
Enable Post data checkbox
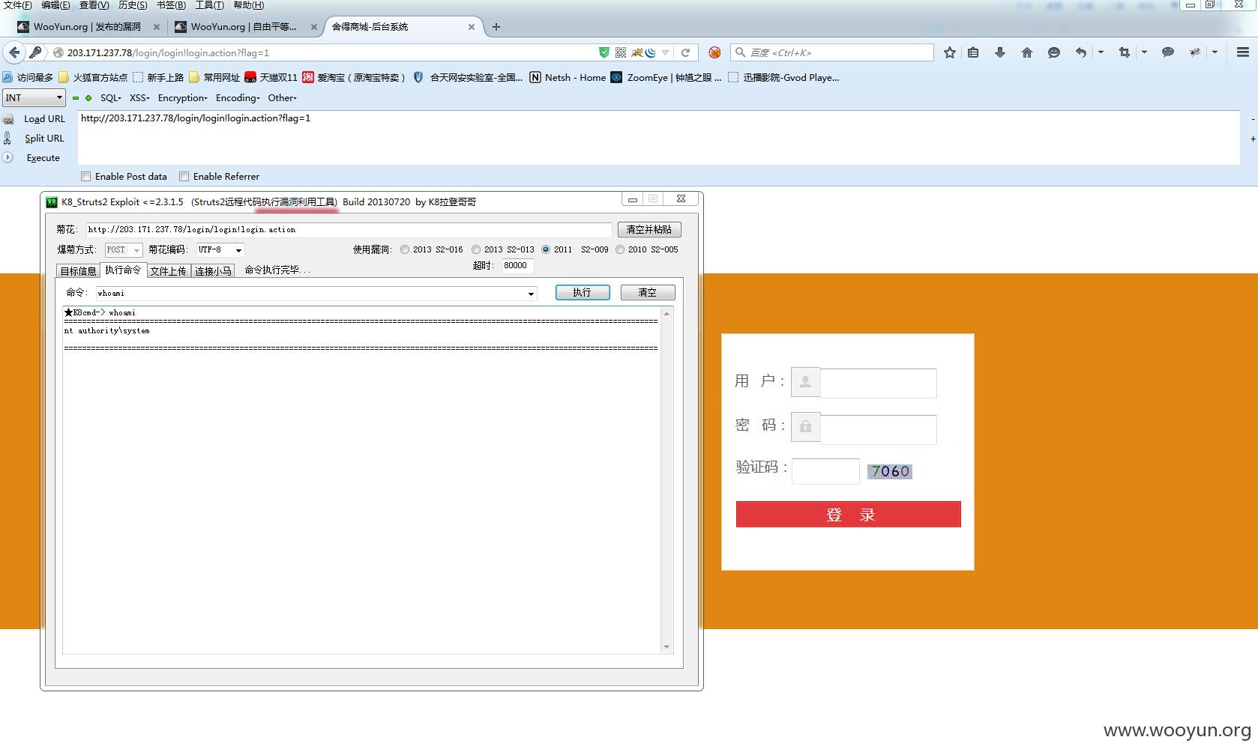(x=85, y=177)
